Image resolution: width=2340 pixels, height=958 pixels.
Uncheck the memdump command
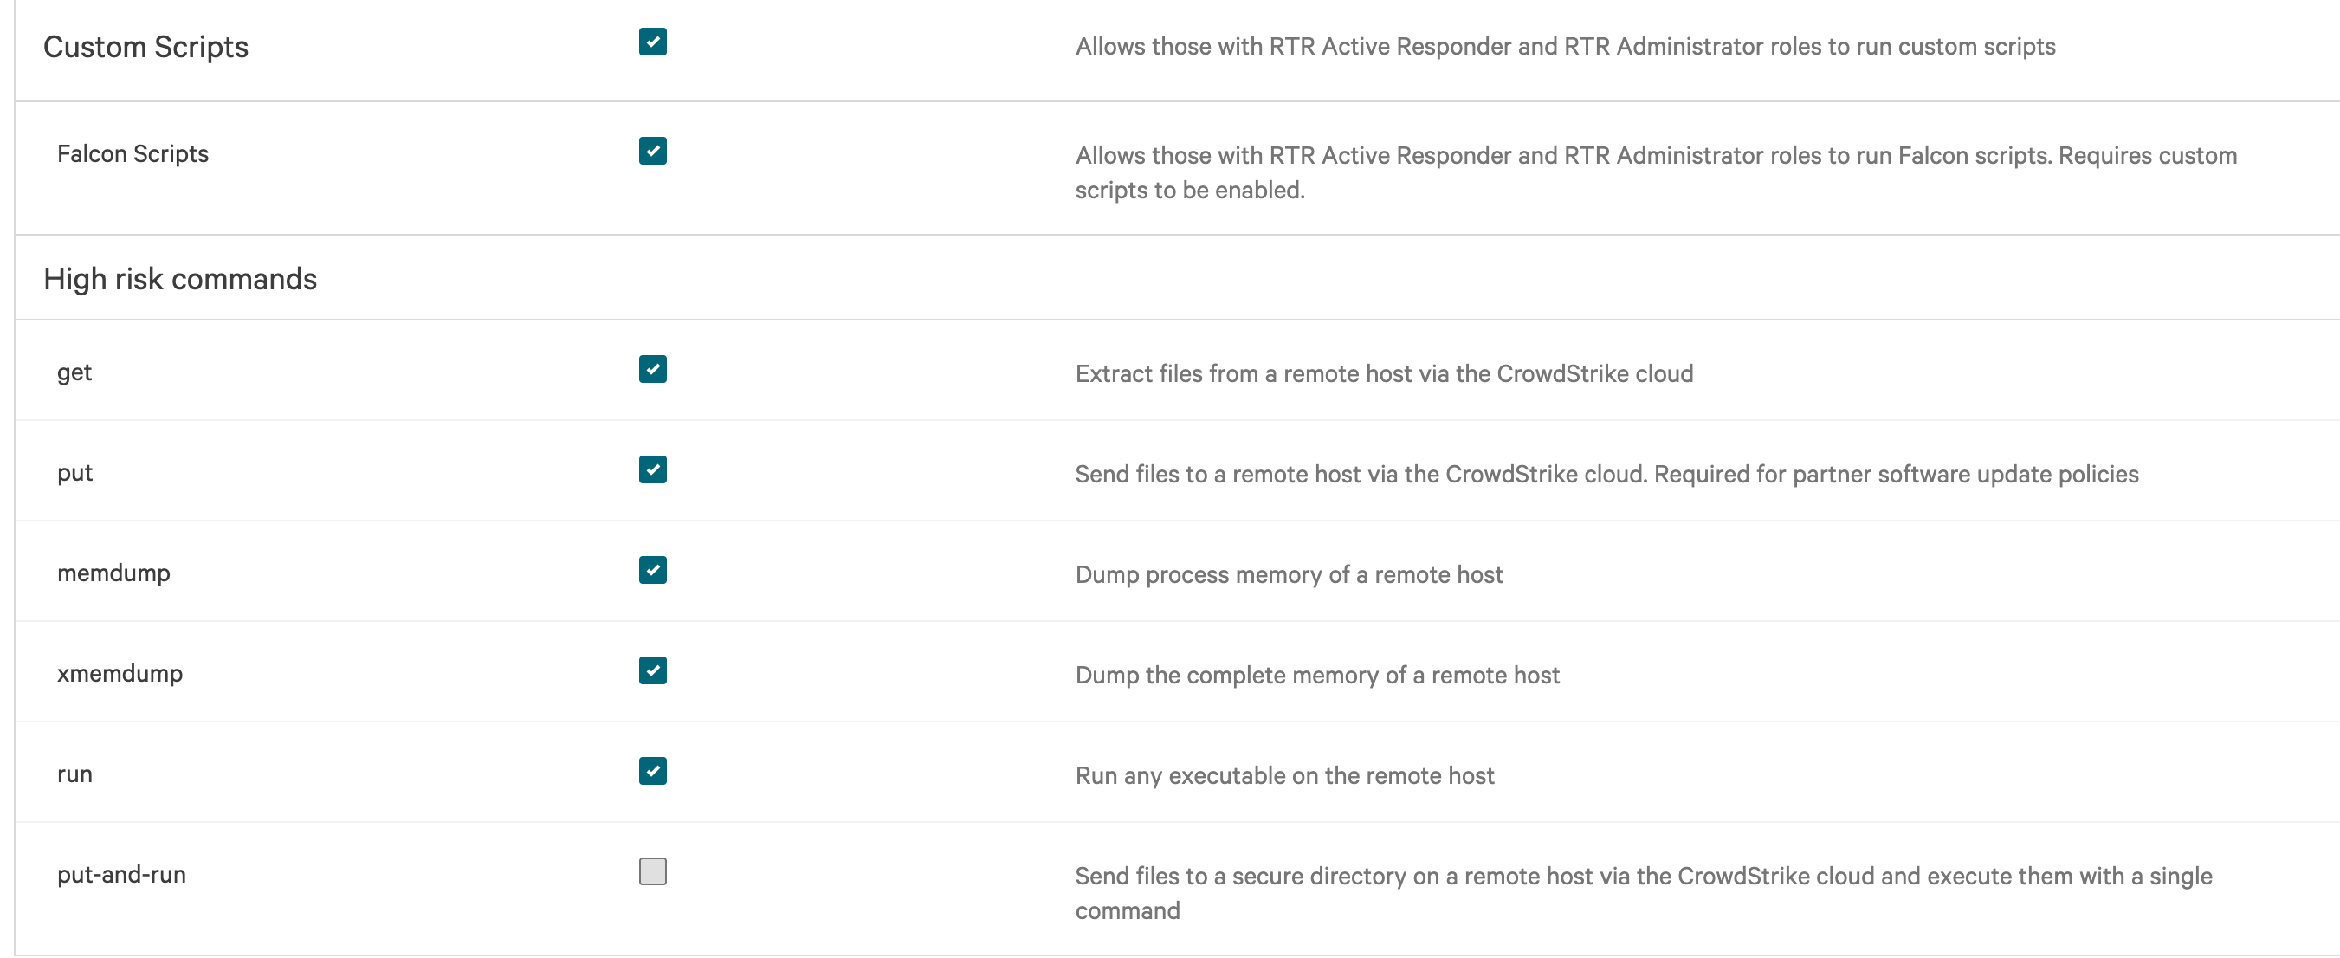(x=652, y=571)
